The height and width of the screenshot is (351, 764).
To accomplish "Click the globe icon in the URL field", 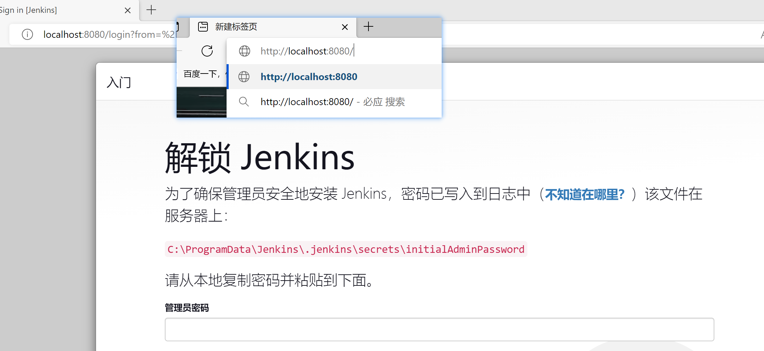I will [x=245, y=51].
